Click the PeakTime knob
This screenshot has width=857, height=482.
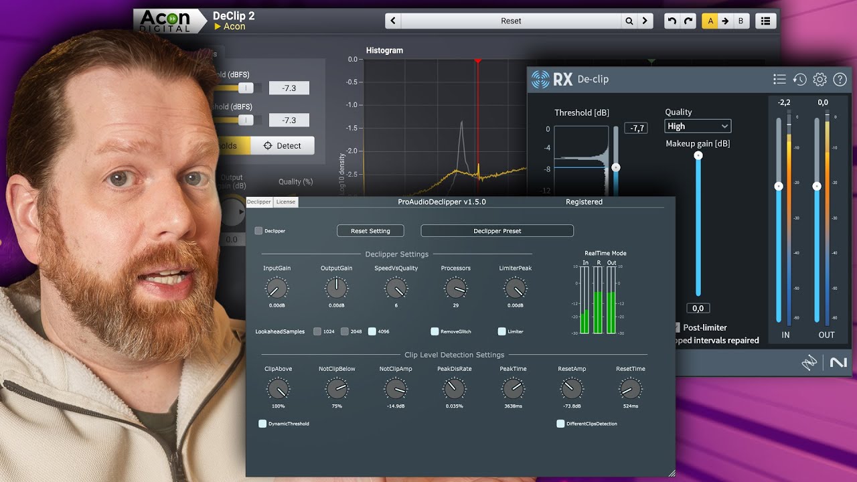pos(513,389)
